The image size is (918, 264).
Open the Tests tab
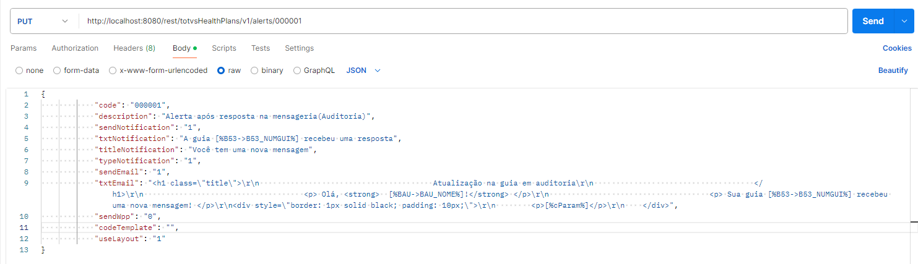point(261,48)
